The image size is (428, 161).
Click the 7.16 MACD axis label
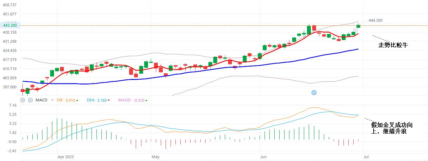(x=13, y=105)
